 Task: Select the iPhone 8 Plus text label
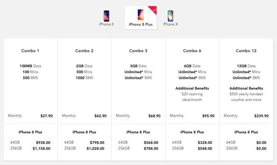[140, 24]
